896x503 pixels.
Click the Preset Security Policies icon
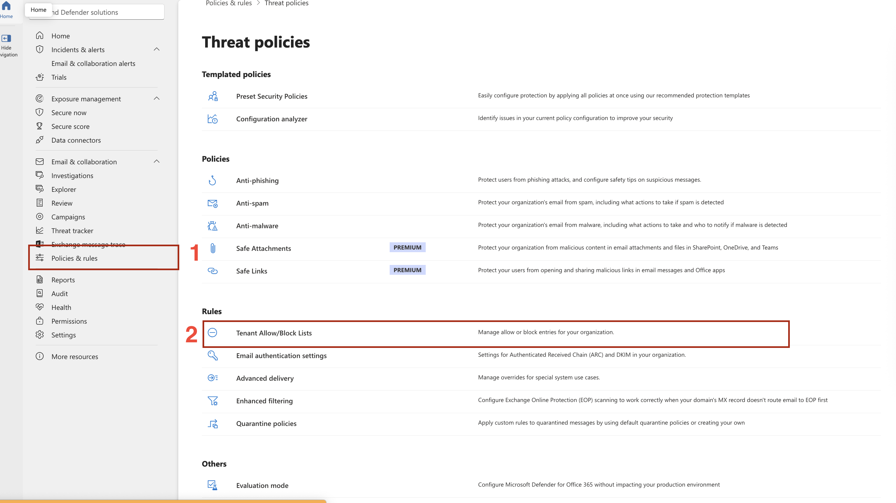click(x=213, y=96)
